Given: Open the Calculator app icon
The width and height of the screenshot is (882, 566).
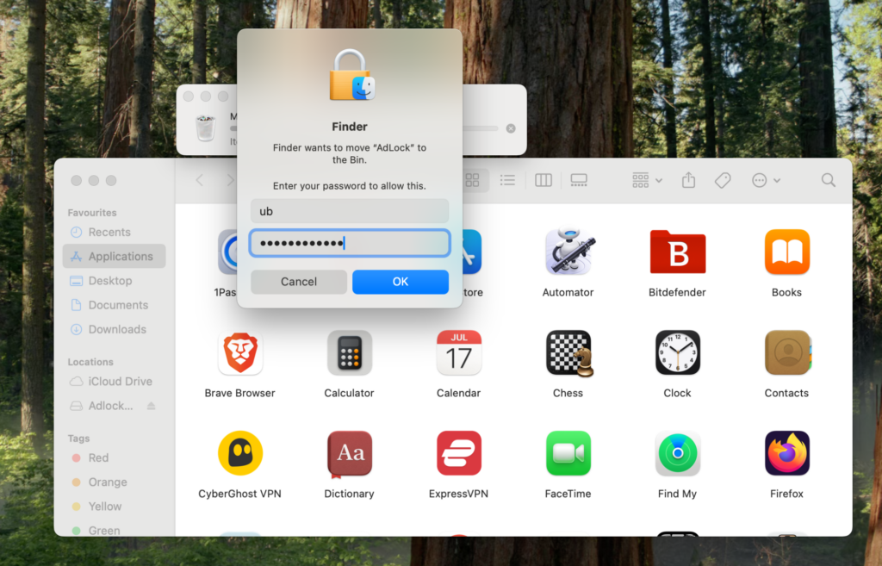Looking at the screenshot, I should (x=350, y=352).
